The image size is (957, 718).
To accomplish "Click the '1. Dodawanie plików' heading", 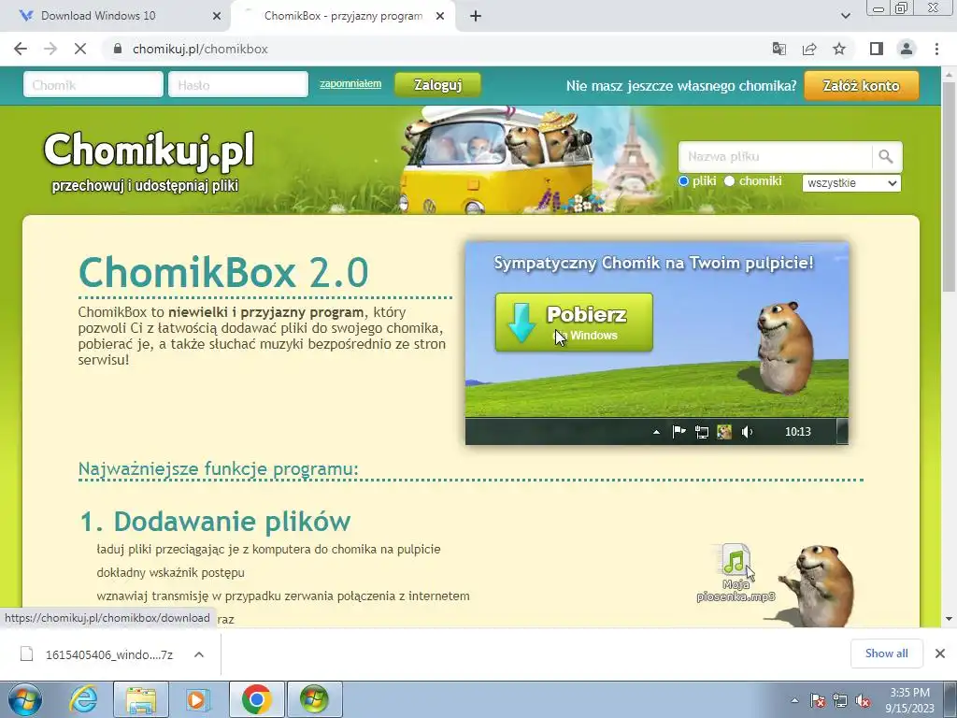I will 215,522.
